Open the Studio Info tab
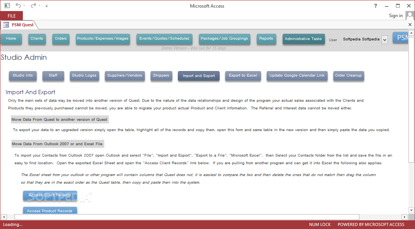Screen dimensions: 415x229 (x=23, y=76)
